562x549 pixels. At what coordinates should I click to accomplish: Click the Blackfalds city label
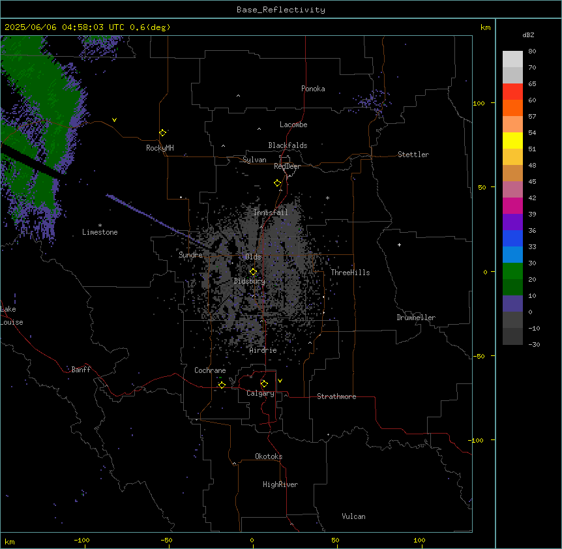[x=288, y=145]
